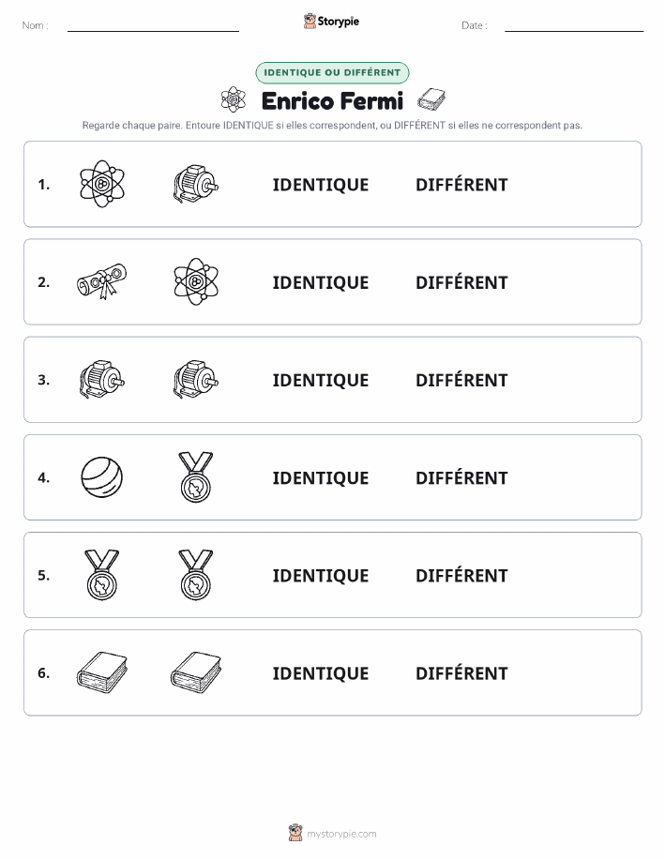Click the ball icon in row 4
Image resolution: width=665 pixels, height=860 pixels.
[102, 477]
